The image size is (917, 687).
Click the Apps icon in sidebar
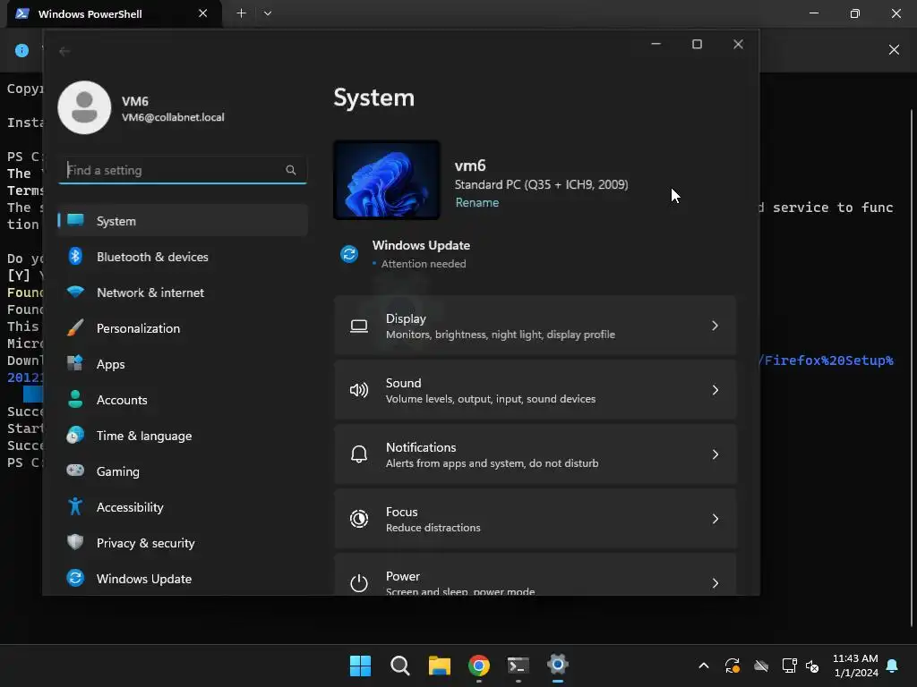[x=75, y=363]
